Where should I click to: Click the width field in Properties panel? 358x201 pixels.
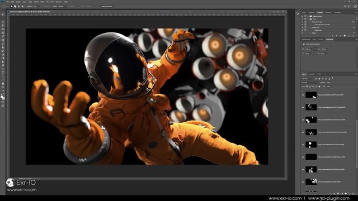[308, 49]
